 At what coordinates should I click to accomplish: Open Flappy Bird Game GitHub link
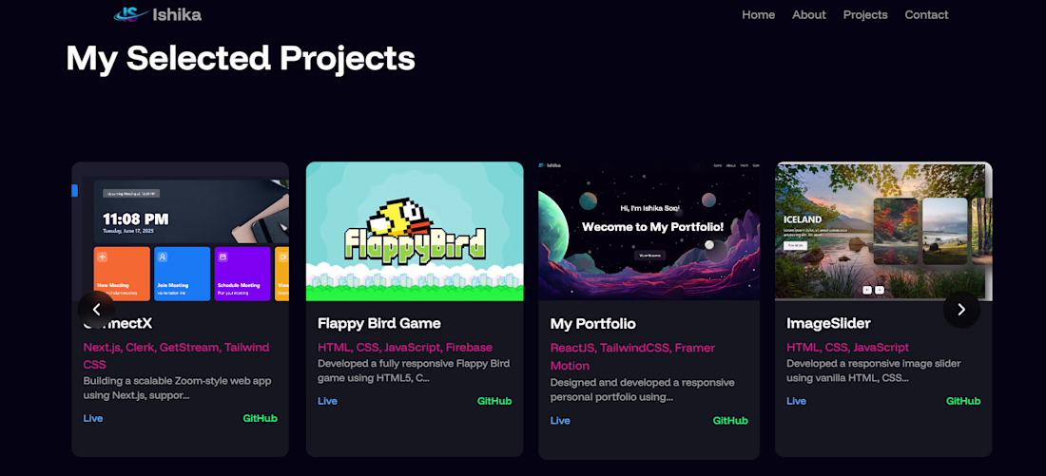click(x=494, y=401)
